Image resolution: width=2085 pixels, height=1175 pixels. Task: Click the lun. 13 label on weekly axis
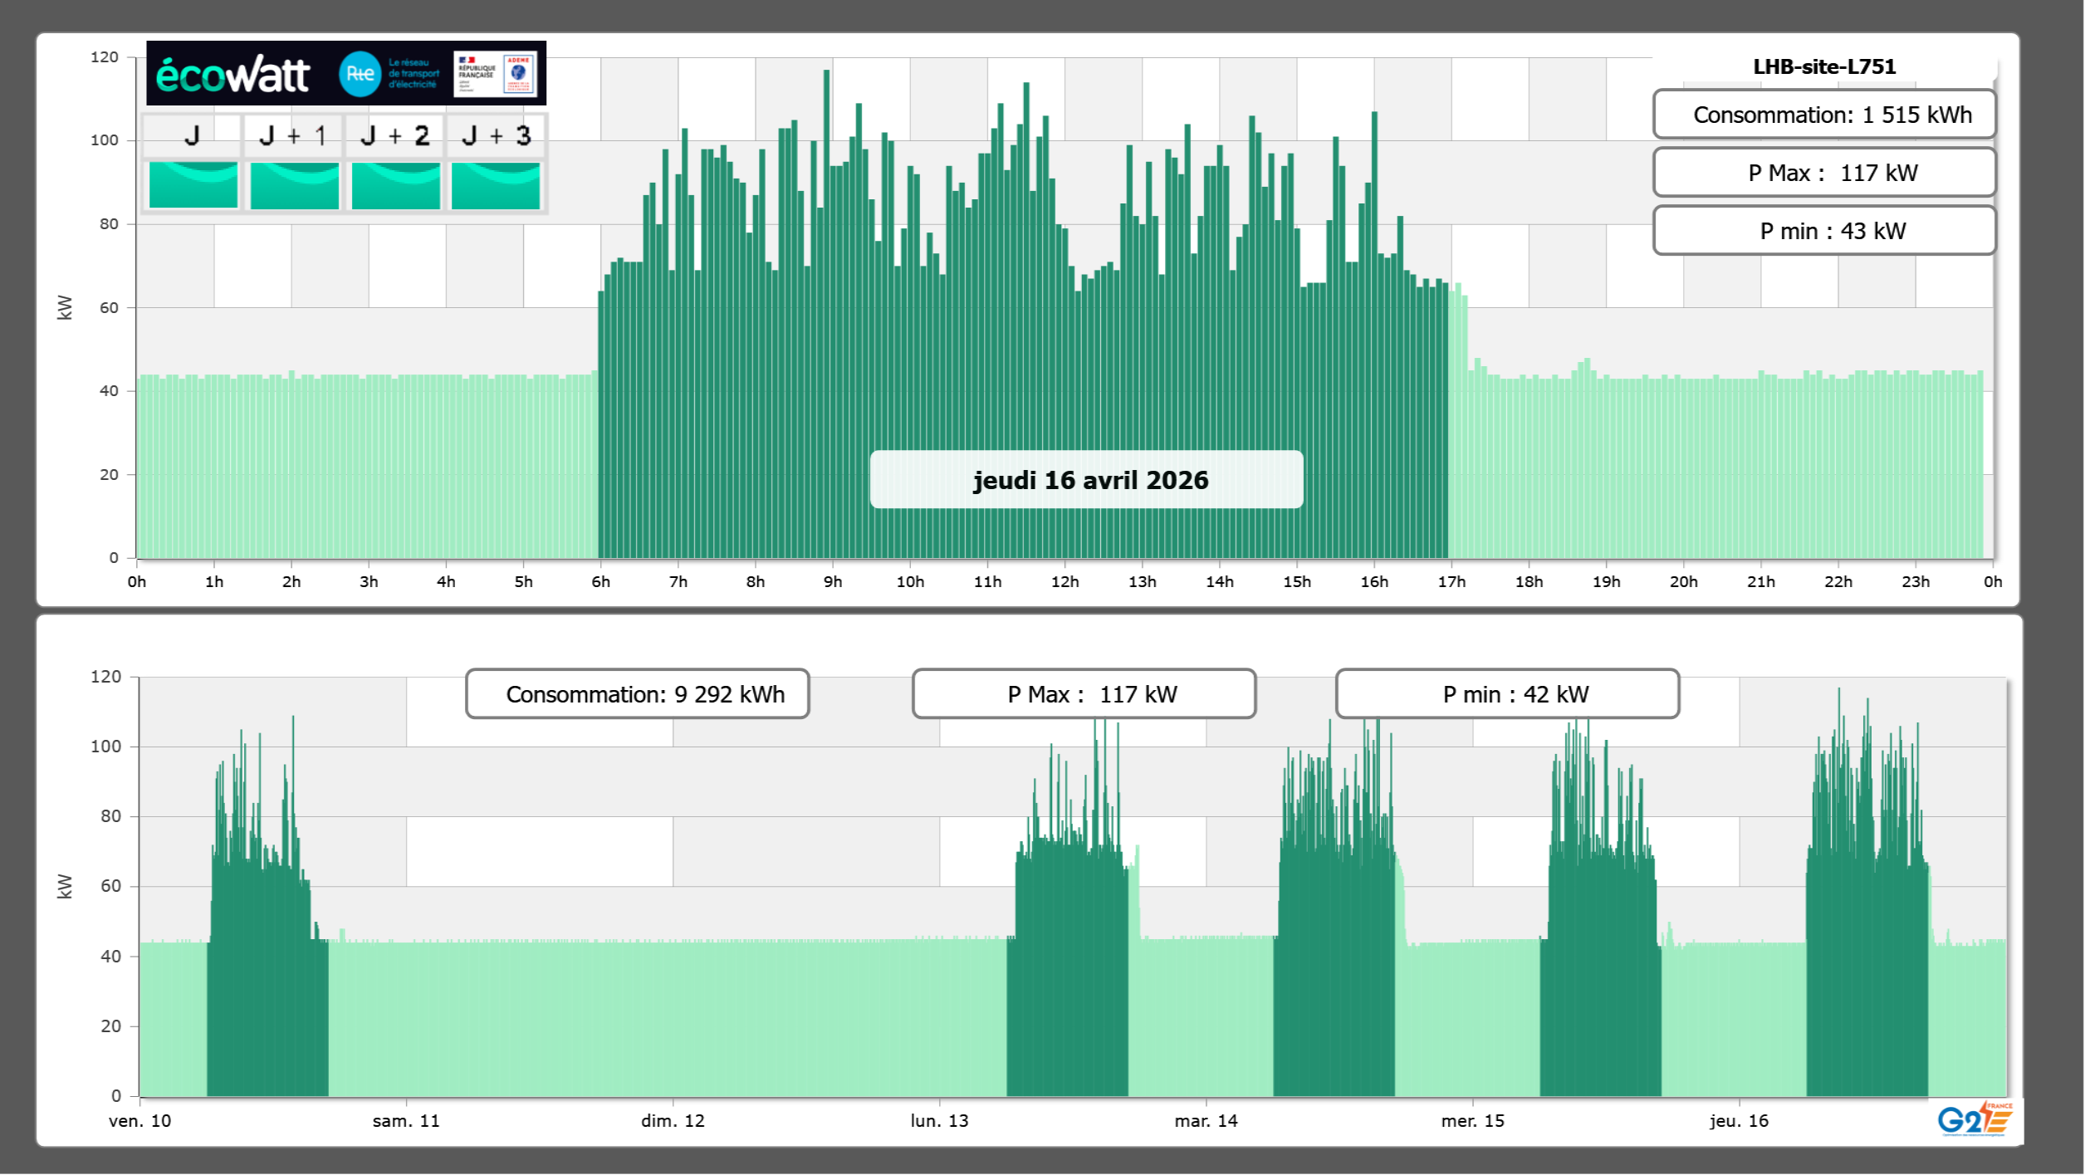click(x=939, y=1120)
